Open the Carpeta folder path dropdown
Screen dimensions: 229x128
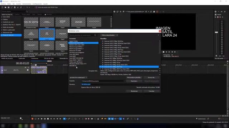pyautogui.click(x=124, y=81)
